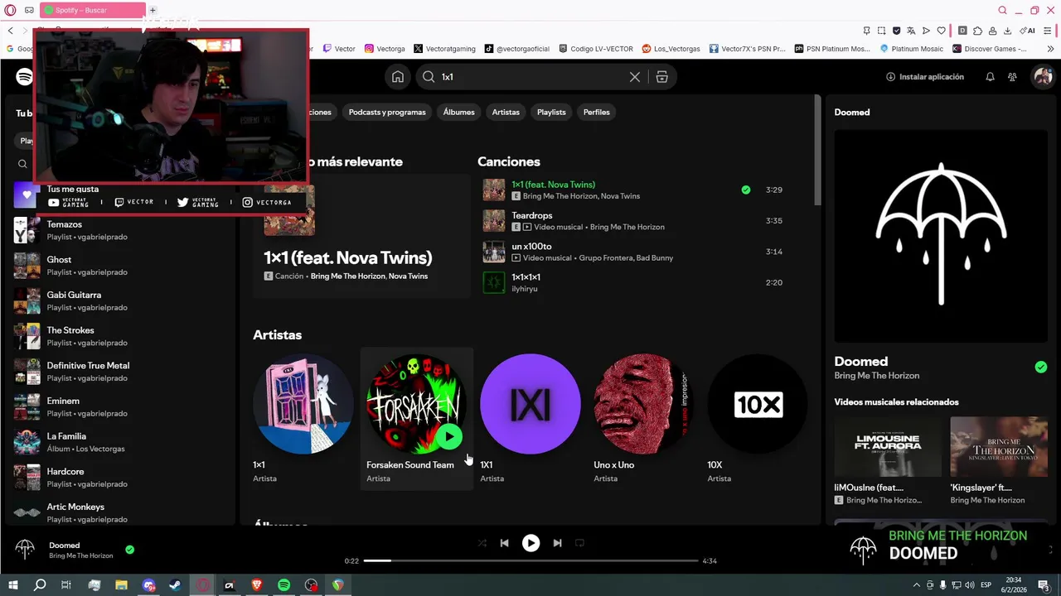Open Steam from the taskbar
The image size is (1061, 596).
coord(175,585)
